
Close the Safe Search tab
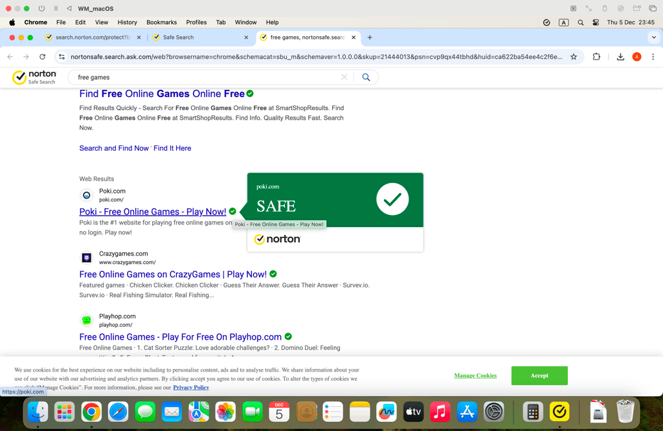pos(246,37)
